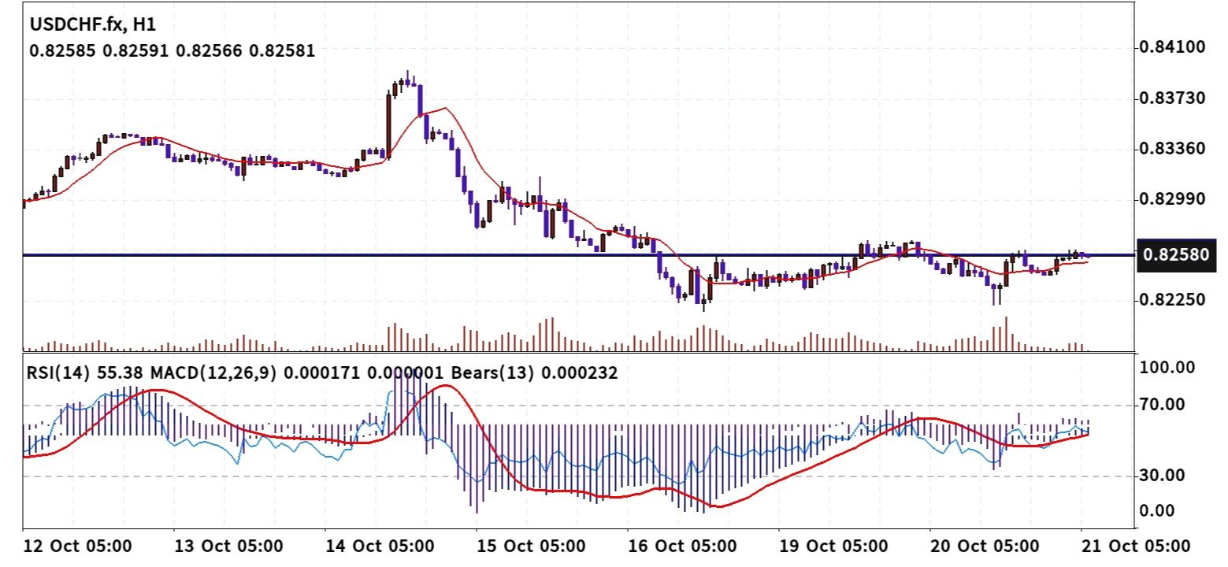Click the 0.83730 price axis label

1173,98
